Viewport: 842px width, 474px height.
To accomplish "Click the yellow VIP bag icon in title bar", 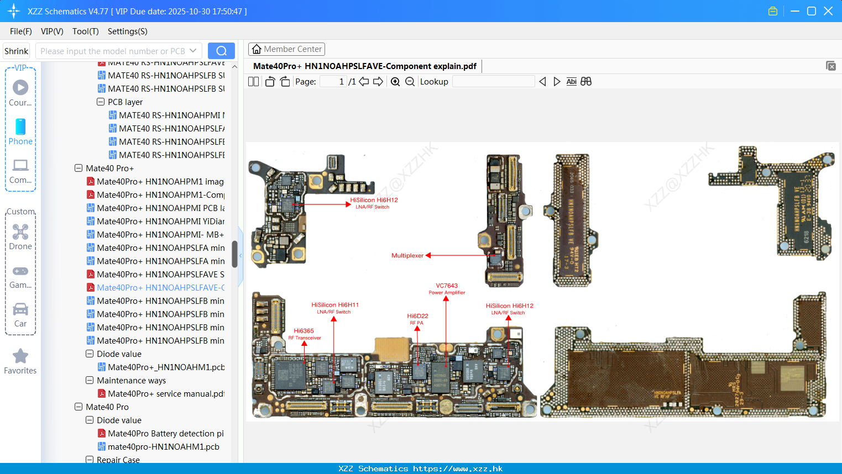I will [x=773, y=11].
